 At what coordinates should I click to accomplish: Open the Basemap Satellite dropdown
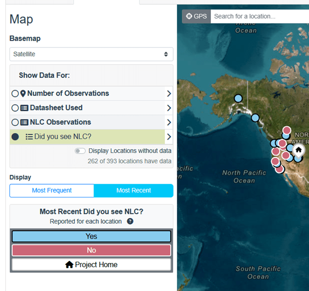91,54
